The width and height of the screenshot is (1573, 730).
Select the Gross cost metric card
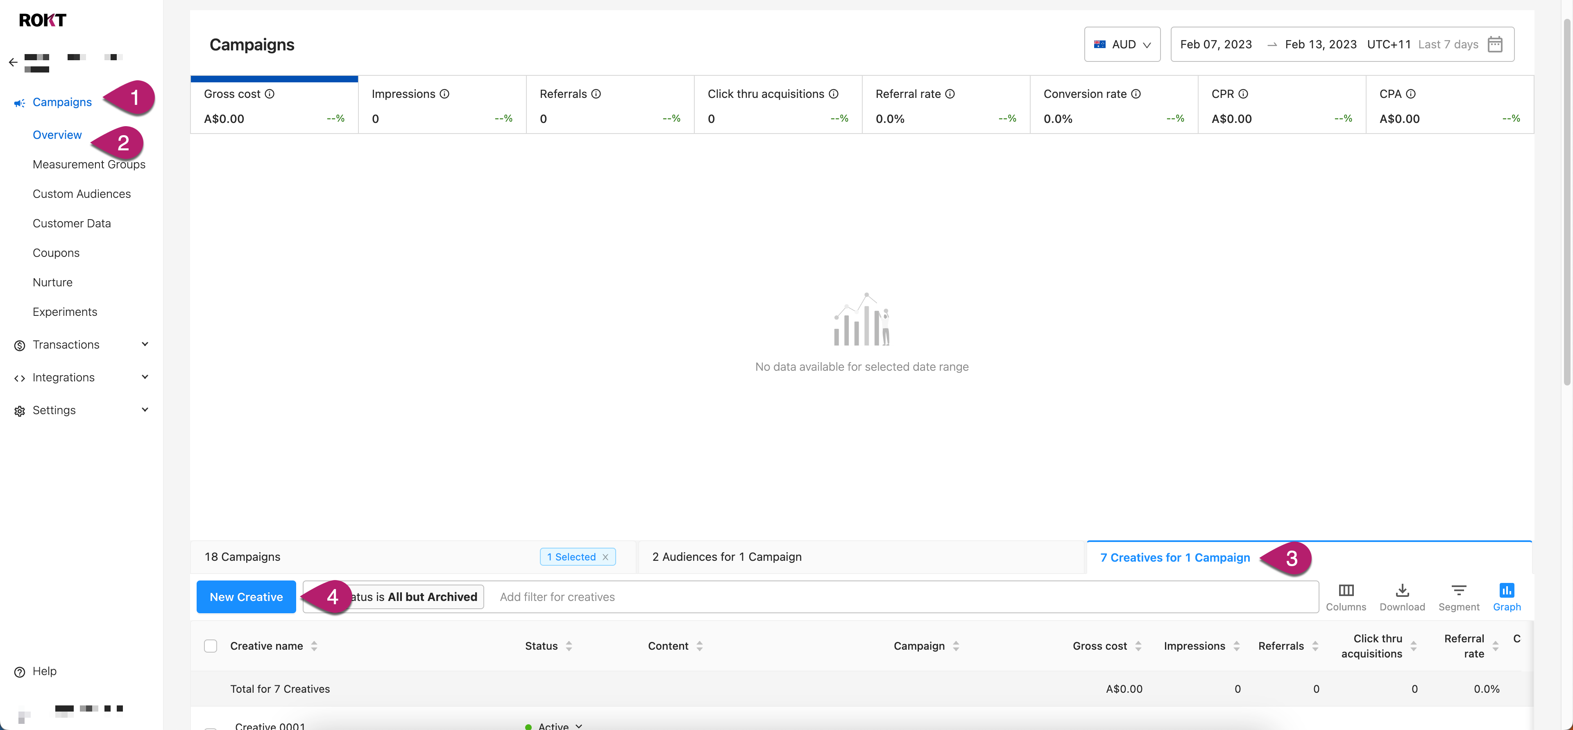coord(274,104)
